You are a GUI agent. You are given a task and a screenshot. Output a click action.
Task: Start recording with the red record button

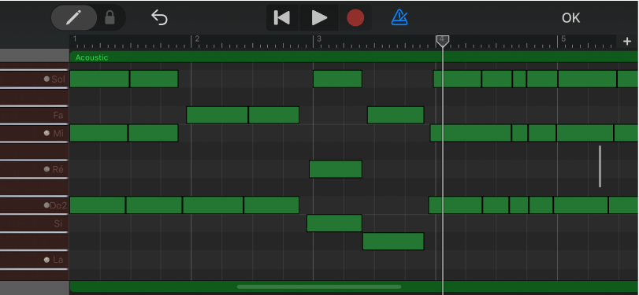point(355,18)
